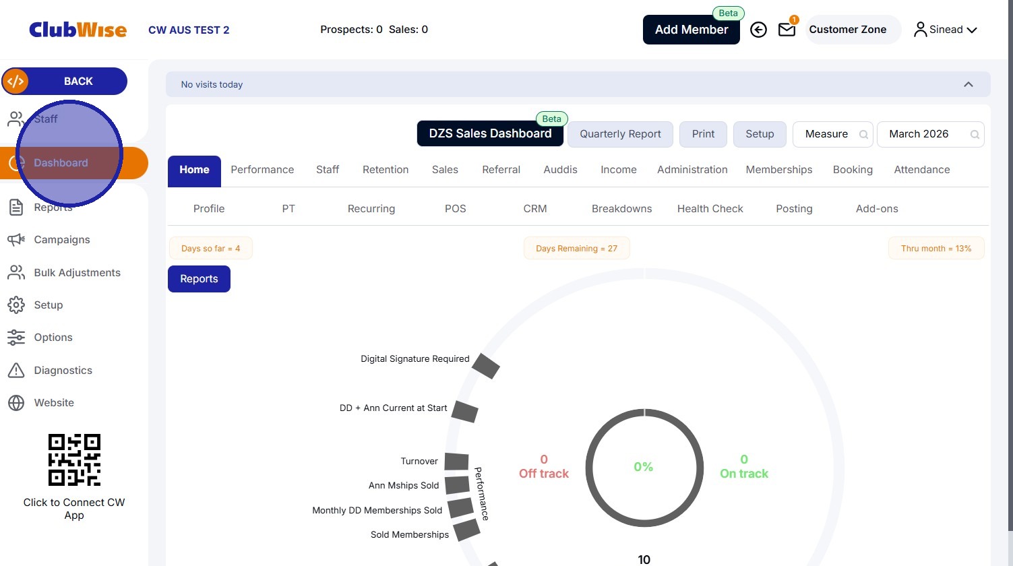Click the Reports document icon in sidebar
Viewport: 1013px width, 566px height.
tap(16, 207)
